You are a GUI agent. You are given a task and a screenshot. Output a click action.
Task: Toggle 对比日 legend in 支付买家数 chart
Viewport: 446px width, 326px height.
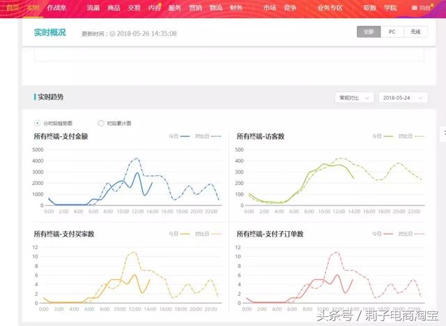pyautogui.click(x=208, y=234)
